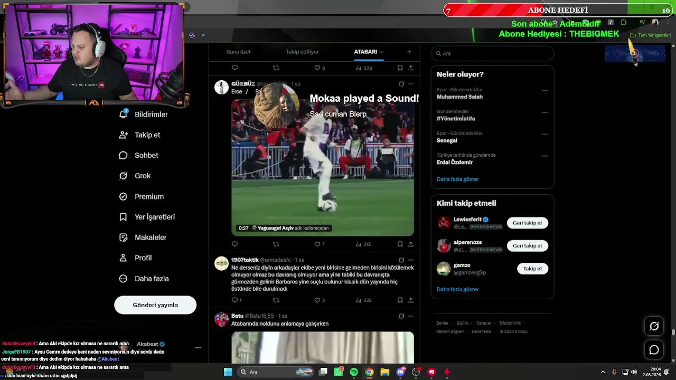Open options for Senegal trend

click(x=544, y=134)
